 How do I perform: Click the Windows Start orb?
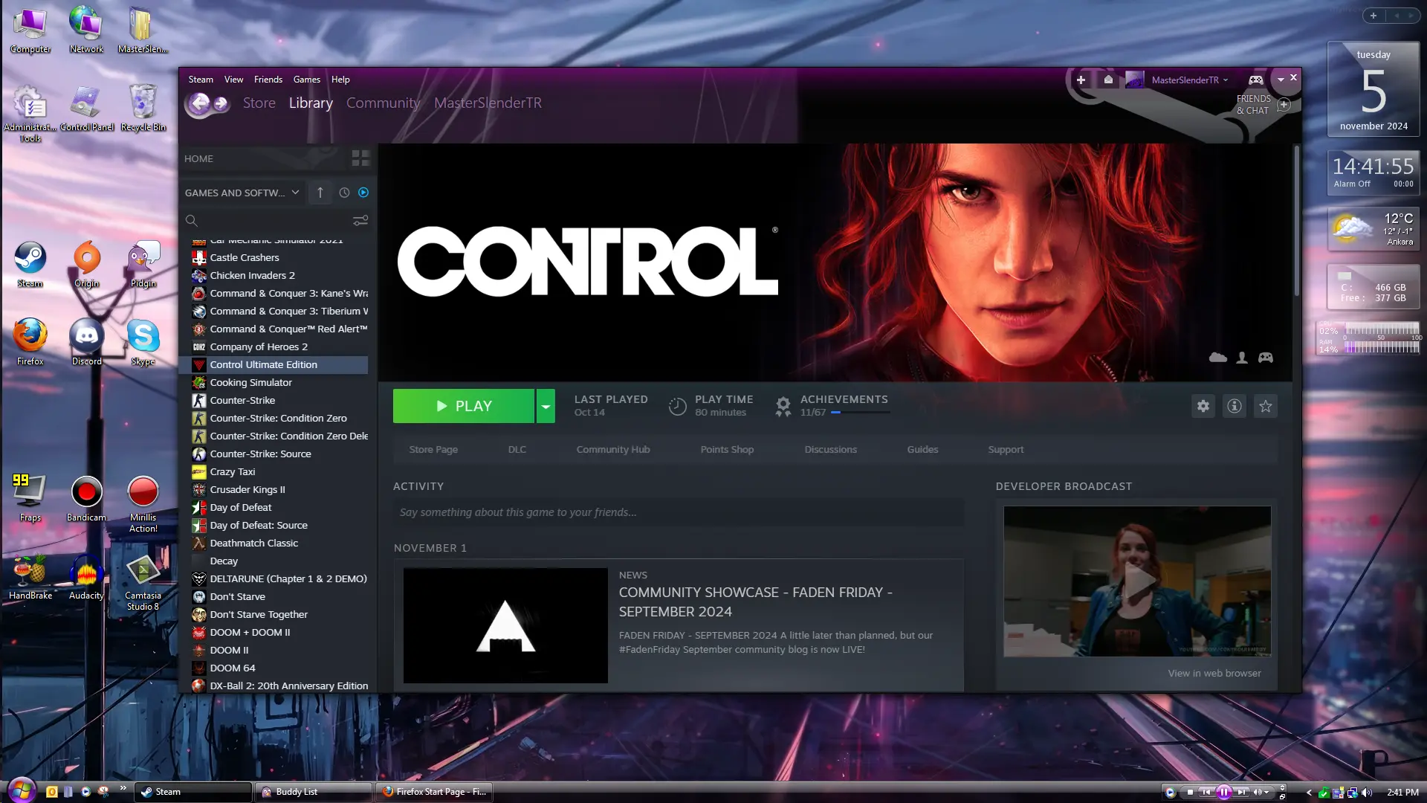[x=22, y=790]
